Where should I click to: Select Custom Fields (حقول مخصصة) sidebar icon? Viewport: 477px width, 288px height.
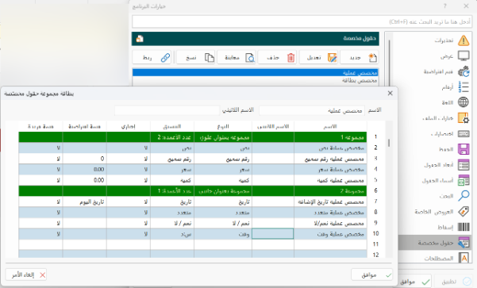tap(464, 243)
